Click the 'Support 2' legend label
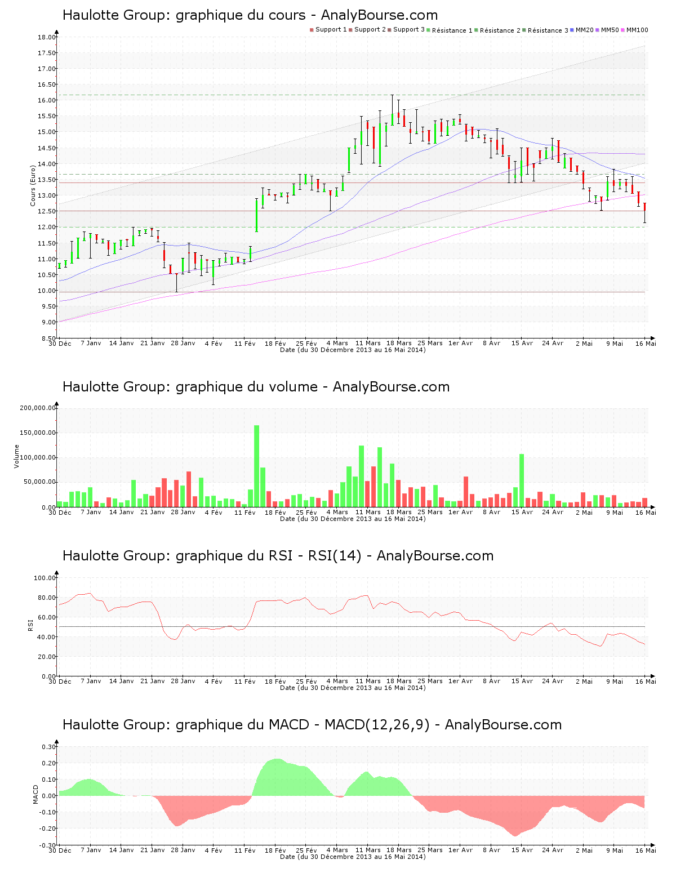The height and width of the screenshot is (873, 676). tap(370, 30)
